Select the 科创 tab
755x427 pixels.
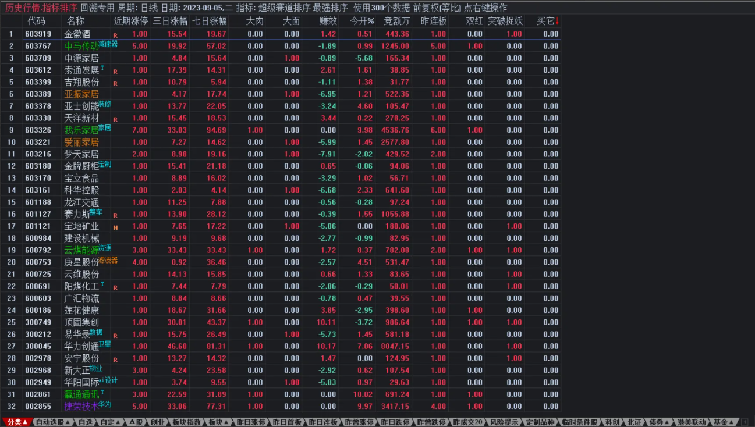coord(611,422)
